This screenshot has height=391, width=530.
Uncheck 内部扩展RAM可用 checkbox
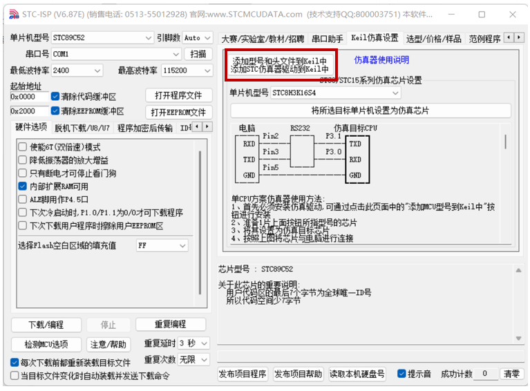point(22,187)
